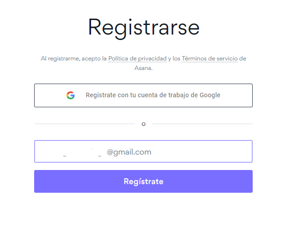Click the word Google in the sign-up button

pos(210,95)
